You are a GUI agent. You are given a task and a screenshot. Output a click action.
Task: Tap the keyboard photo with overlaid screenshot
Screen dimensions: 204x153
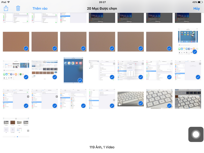pyautogui.click(x=188, y=99)
